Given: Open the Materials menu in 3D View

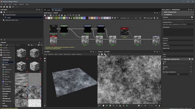Looking at the screenshot, I should tap(51, 54).
